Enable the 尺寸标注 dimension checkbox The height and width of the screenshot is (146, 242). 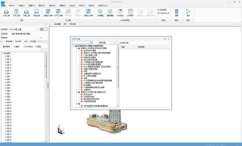[25, 47]
